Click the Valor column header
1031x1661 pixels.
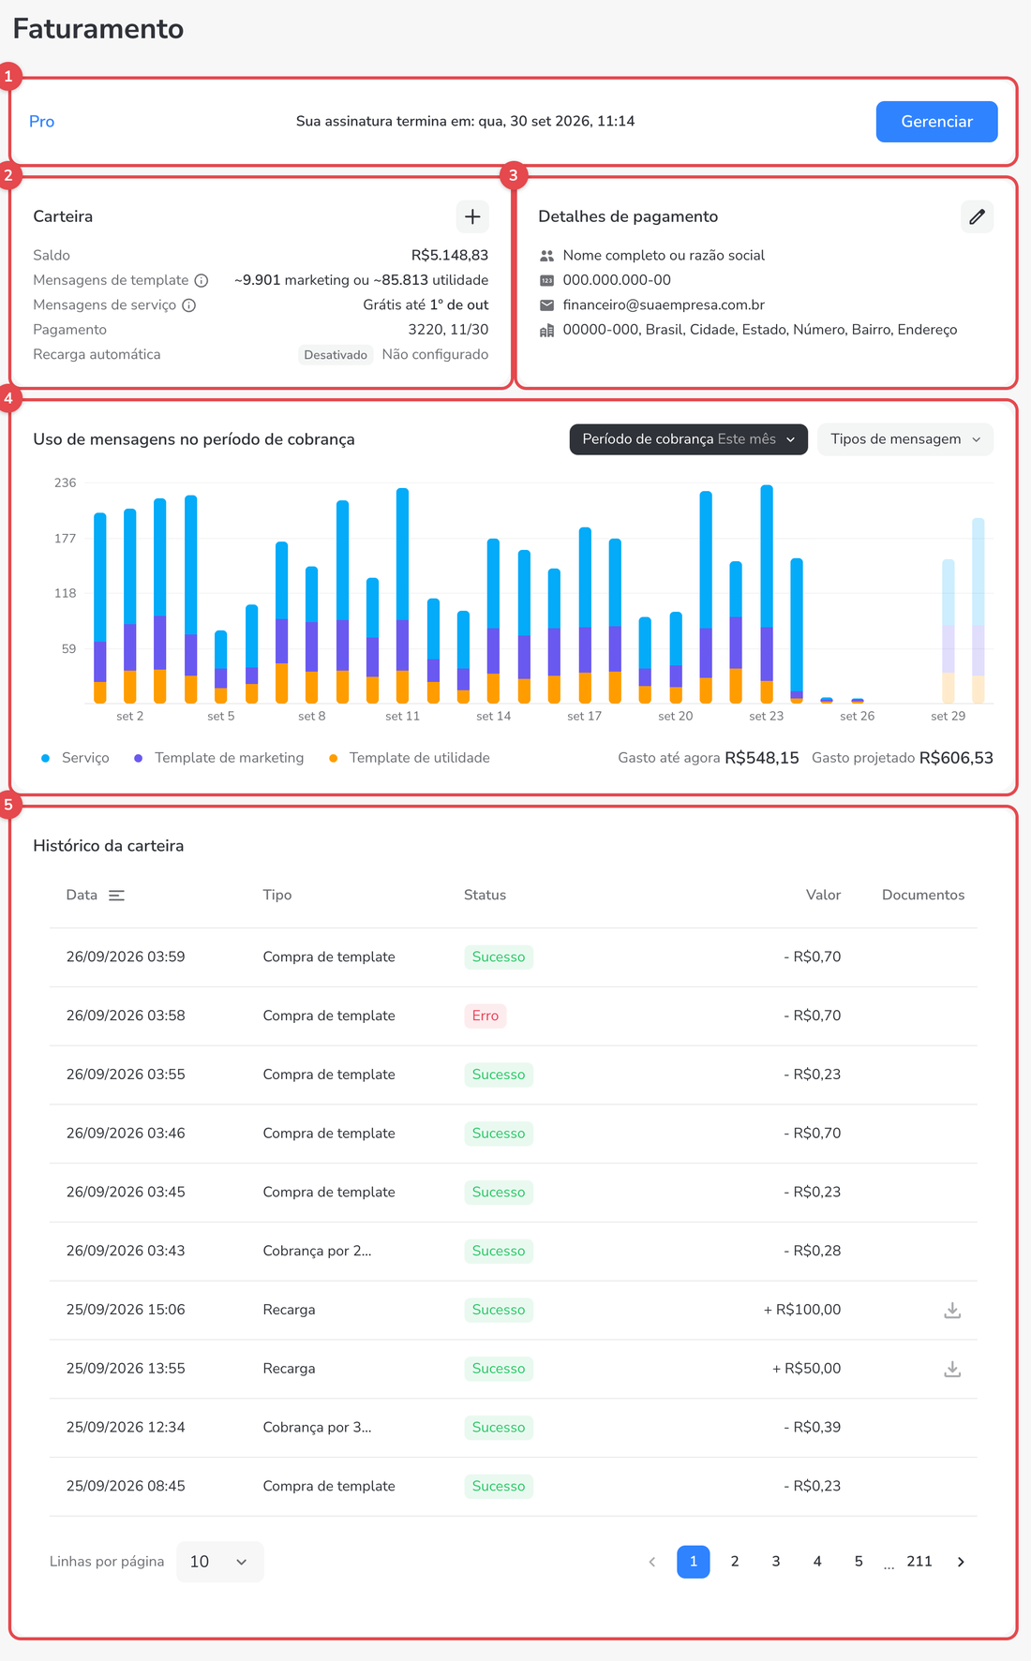(823, 896)
